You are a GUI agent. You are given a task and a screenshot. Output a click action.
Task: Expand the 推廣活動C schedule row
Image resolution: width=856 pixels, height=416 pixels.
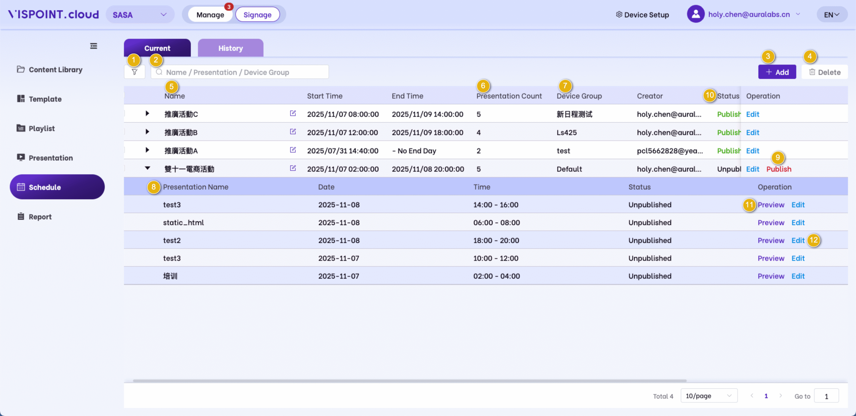(x=147, y=113)
